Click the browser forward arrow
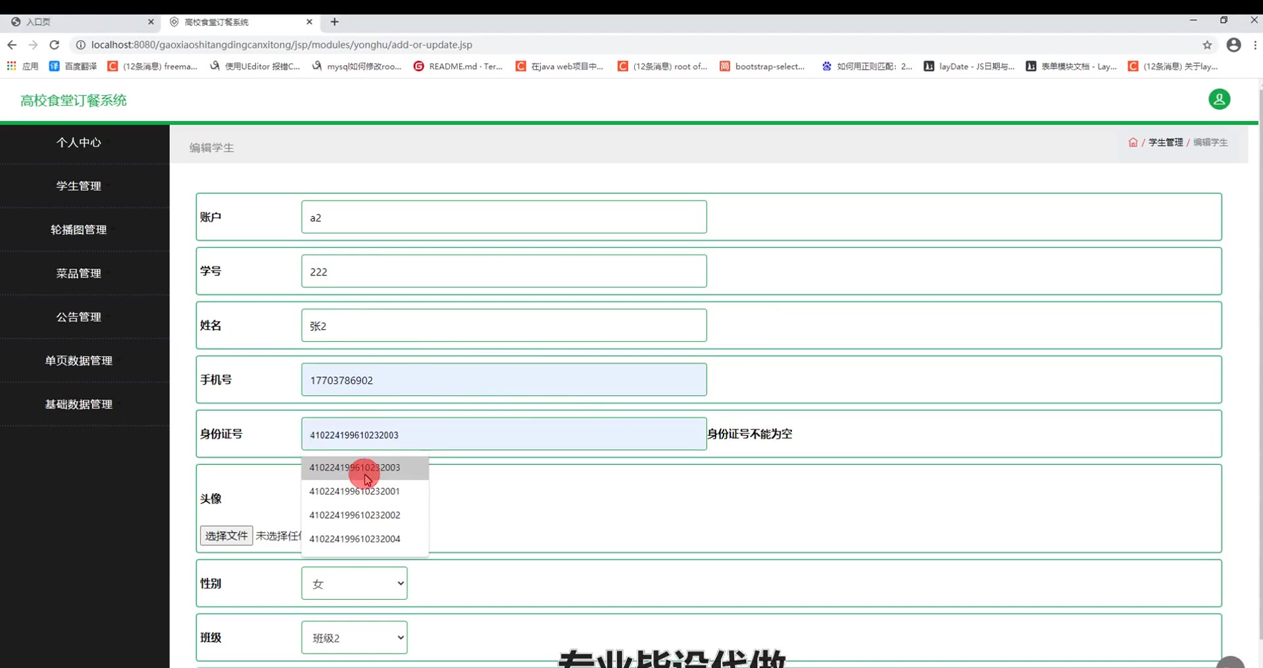The image size is (1263, 668). click(x=33, y=45)
